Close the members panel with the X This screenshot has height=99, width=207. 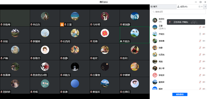(202, 6)
